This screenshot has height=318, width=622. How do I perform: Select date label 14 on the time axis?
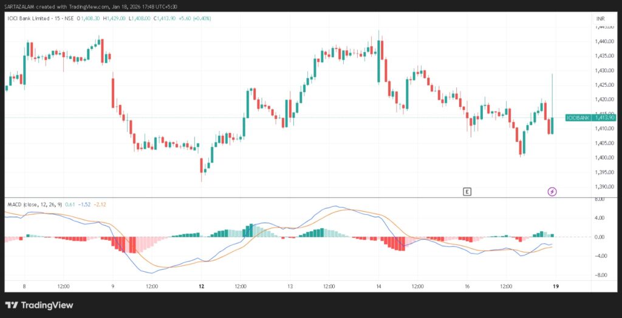click(x=378, y=285)
